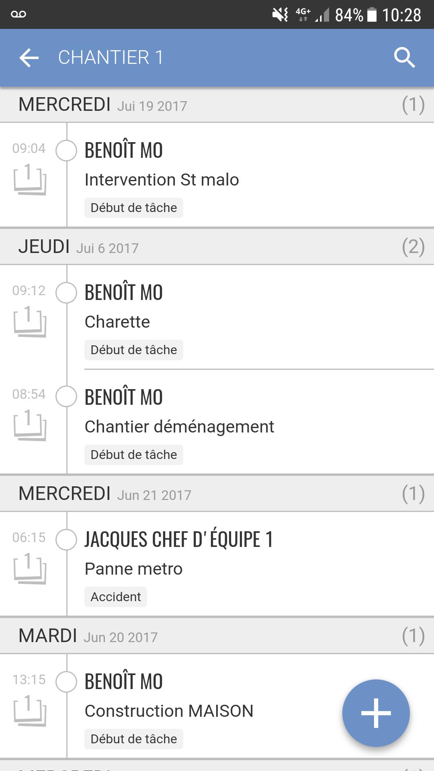Tap the Accident tag on Panne metro
This screenshot has width=434, height=771.
[x=116, y=597]
